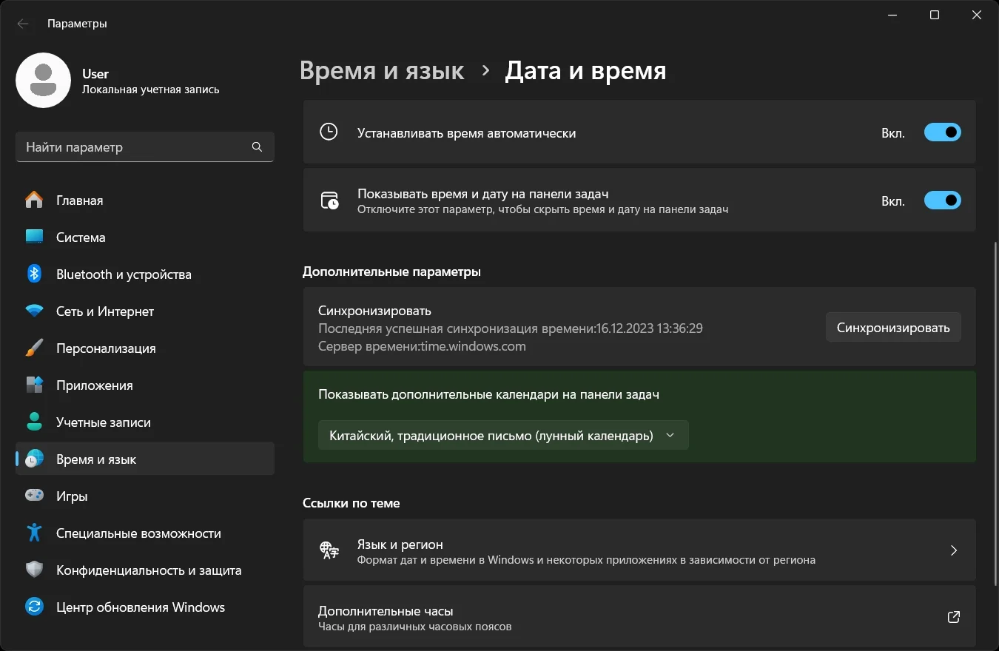
Task: Click the Учетные записи person icon
Action: point(34,422)
